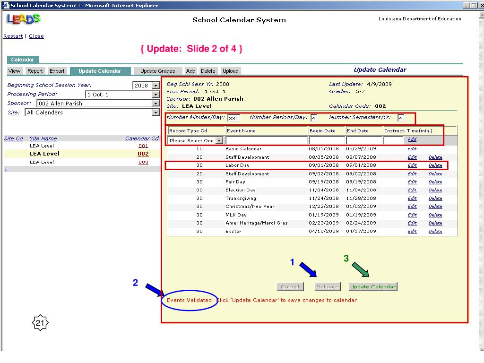Delete the Staff Development 09/02/2008 event
The image size is (484, 363).
435,174
